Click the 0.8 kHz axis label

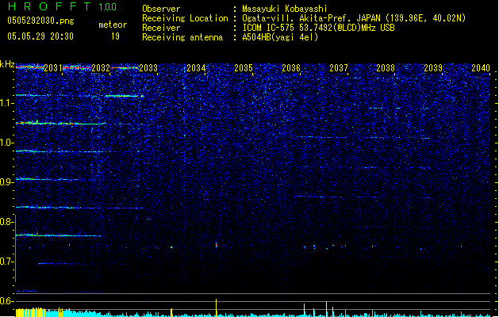point(7,222)
